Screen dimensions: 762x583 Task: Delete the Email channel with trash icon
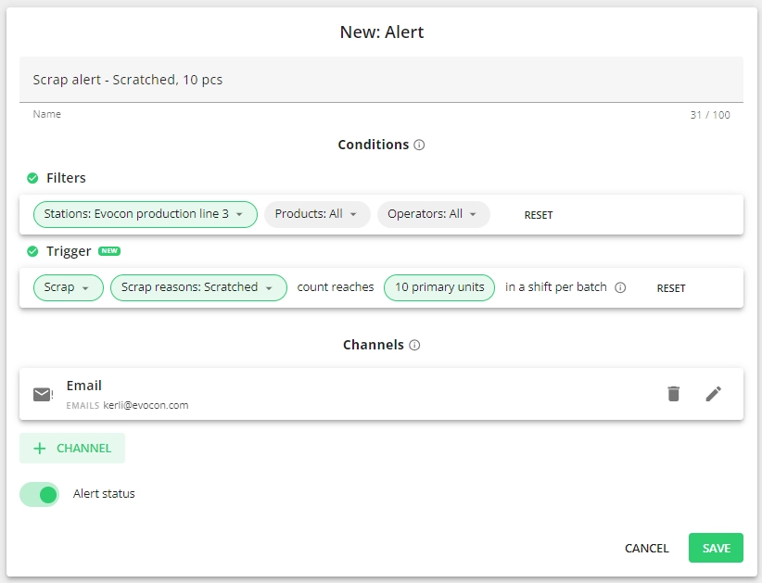[674, 394]
